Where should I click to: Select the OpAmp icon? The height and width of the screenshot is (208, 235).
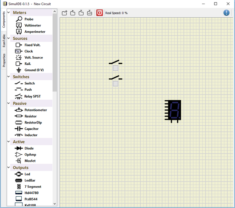coord(19,154)
